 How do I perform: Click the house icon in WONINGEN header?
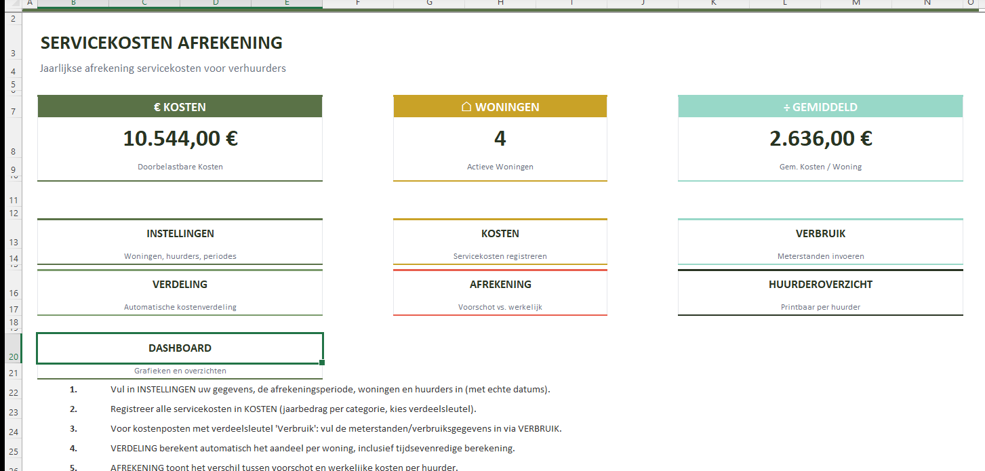[x=466, y=107]
